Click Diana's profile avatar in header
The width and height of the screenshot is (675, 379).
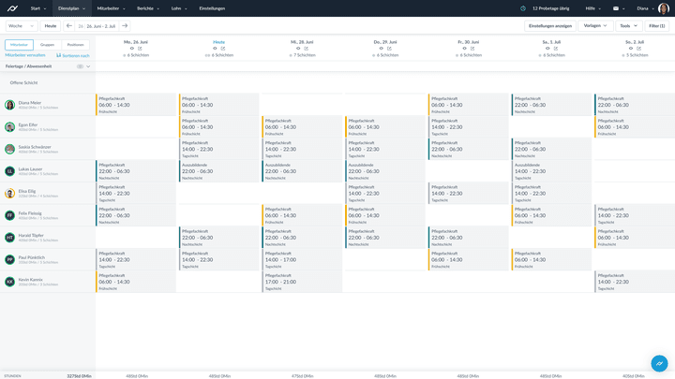pos(663,7)
